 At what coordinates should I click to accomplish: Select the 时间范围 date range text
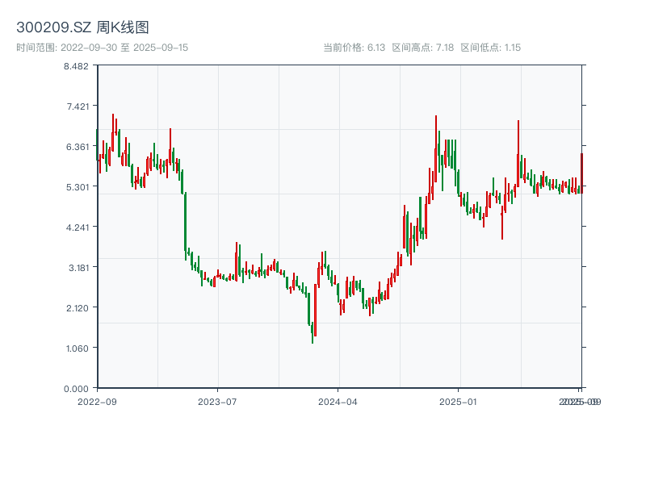pos(103,48)
